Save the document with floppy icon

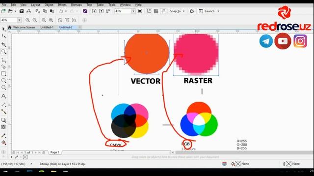[22, 11]
